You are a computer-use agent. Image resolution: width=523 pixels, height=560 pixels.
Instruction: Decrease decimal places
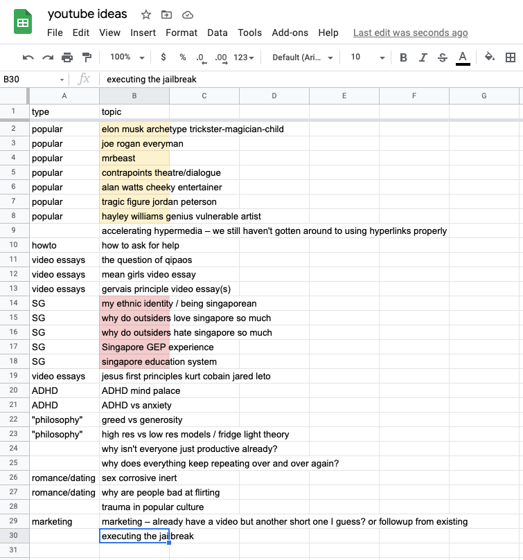(202, 58)
